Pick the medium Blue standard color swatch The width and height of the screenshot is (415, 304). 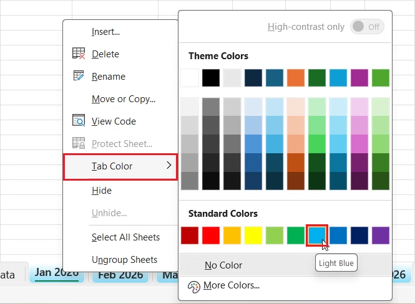coord(338,235)
